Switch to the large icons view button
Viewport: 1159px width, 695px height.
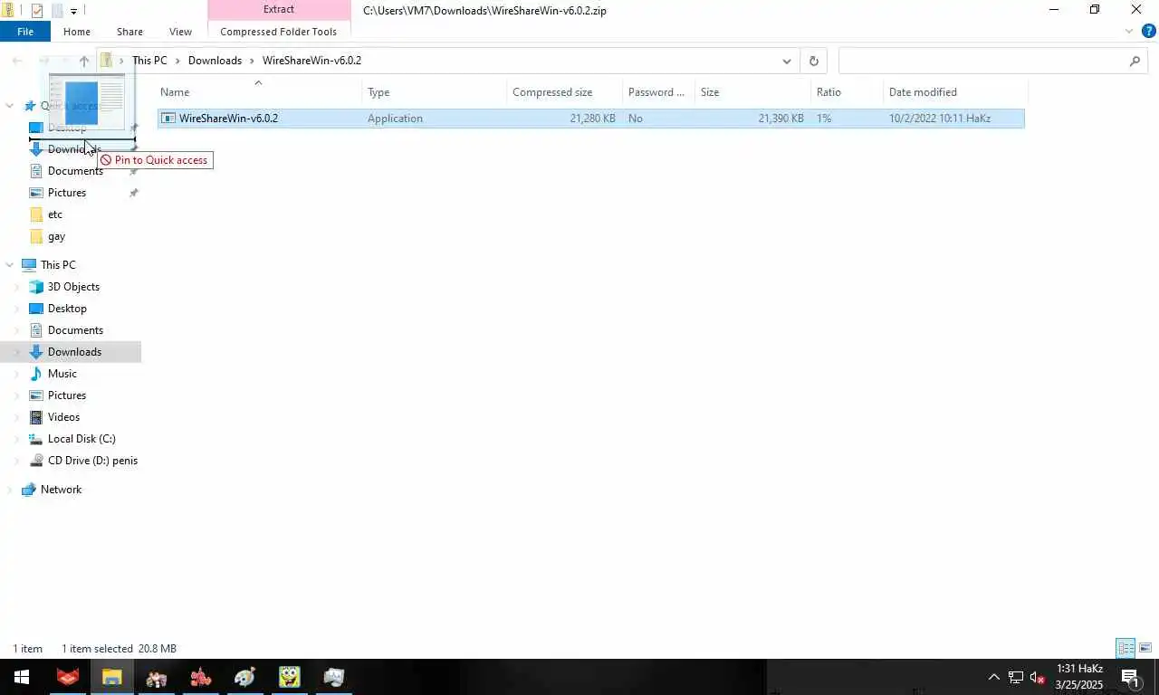tap(1145, 648)
